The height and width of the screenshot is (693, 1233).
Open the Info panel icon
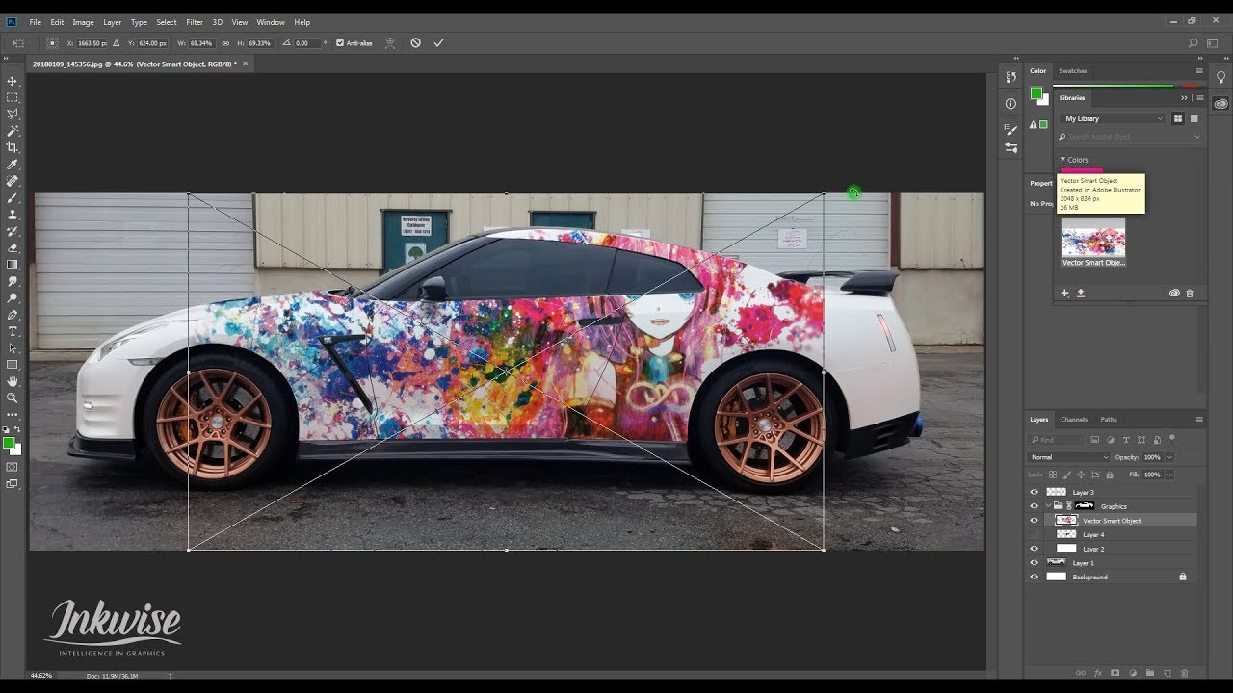1010,103
